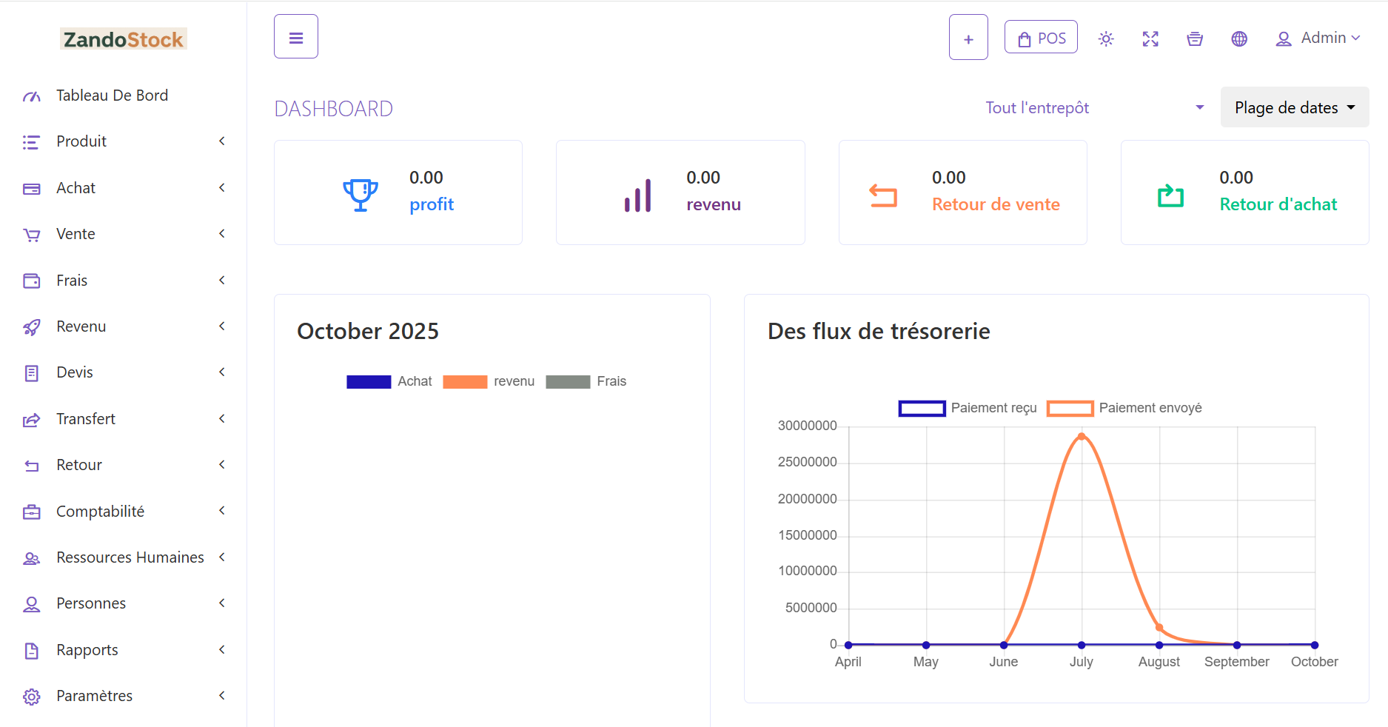Expand the Produit sidebar menu
Viewport: 1388px width, 727px height.
point(123,141)
